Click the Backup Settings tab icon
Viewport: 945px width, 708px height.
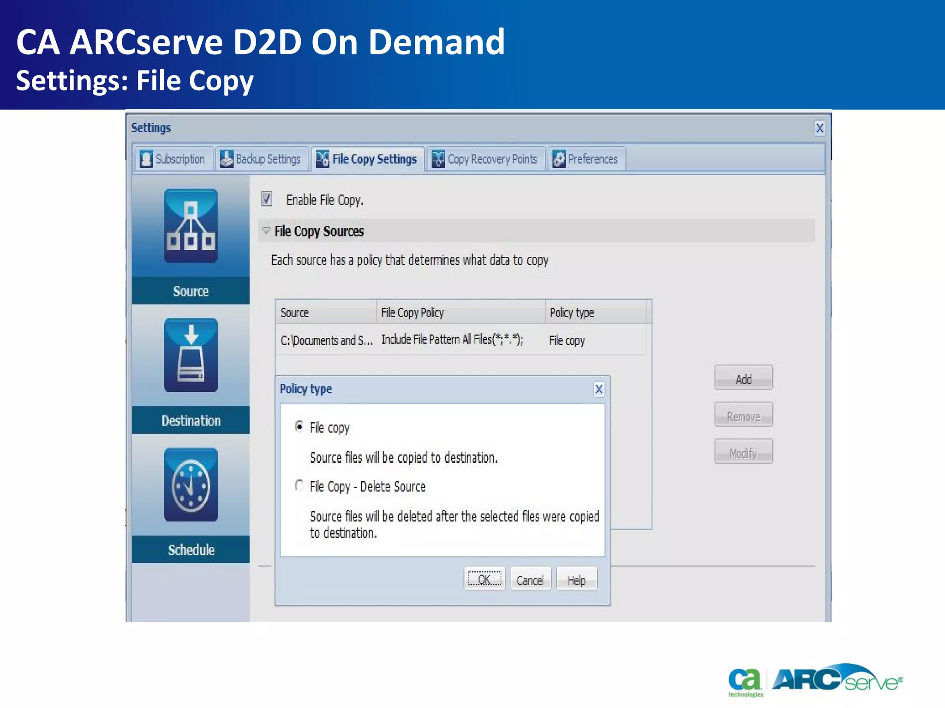(x=227, y=159)
